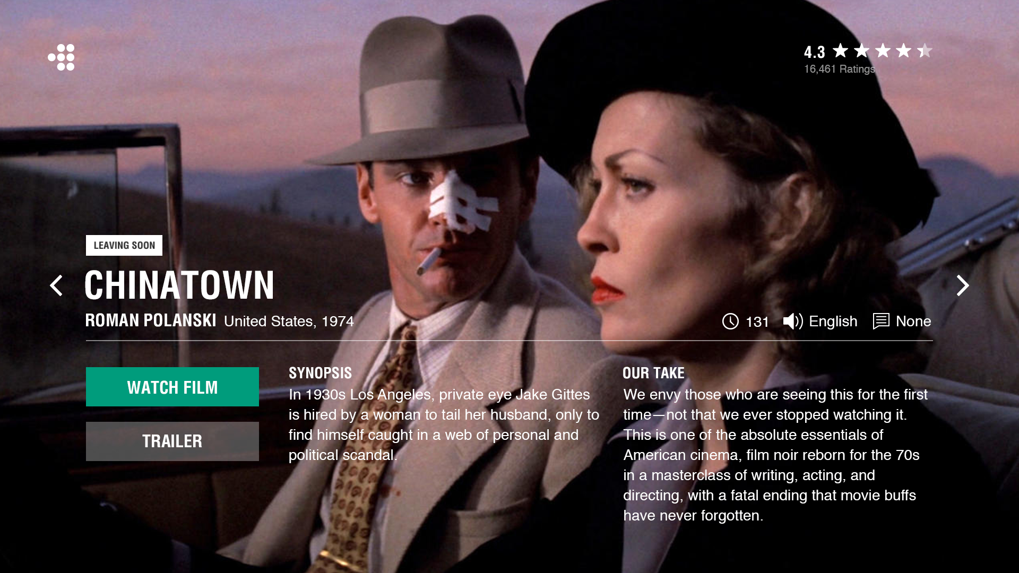Change audio language from English
1019x573 pixels.
point(833,321)
